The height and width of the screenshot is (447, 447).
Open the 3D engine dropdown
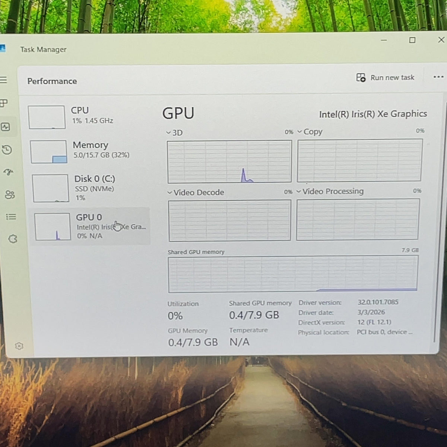coord(174,133)
